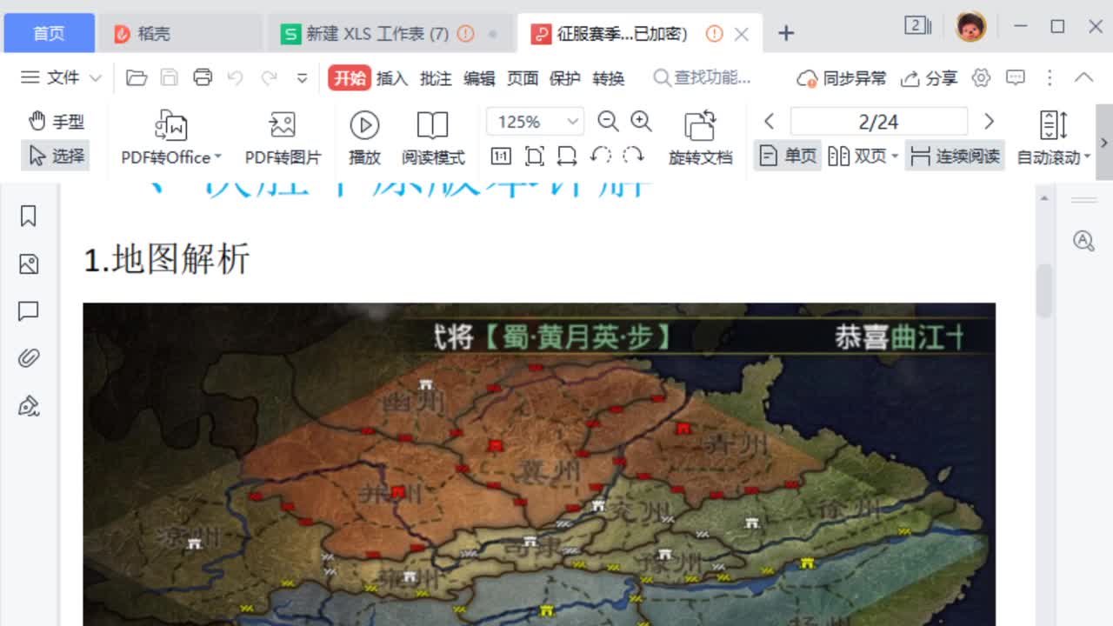This screenshot has width=1113, height=626.
Task: Rotate page clockwise icon
Action: tap(633, 156)
